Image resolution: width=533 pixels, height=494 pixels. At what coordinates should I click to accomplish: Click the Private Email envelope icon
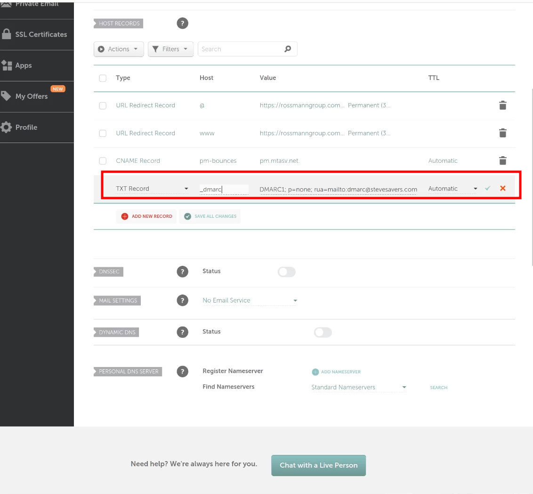tap(6, 4)
